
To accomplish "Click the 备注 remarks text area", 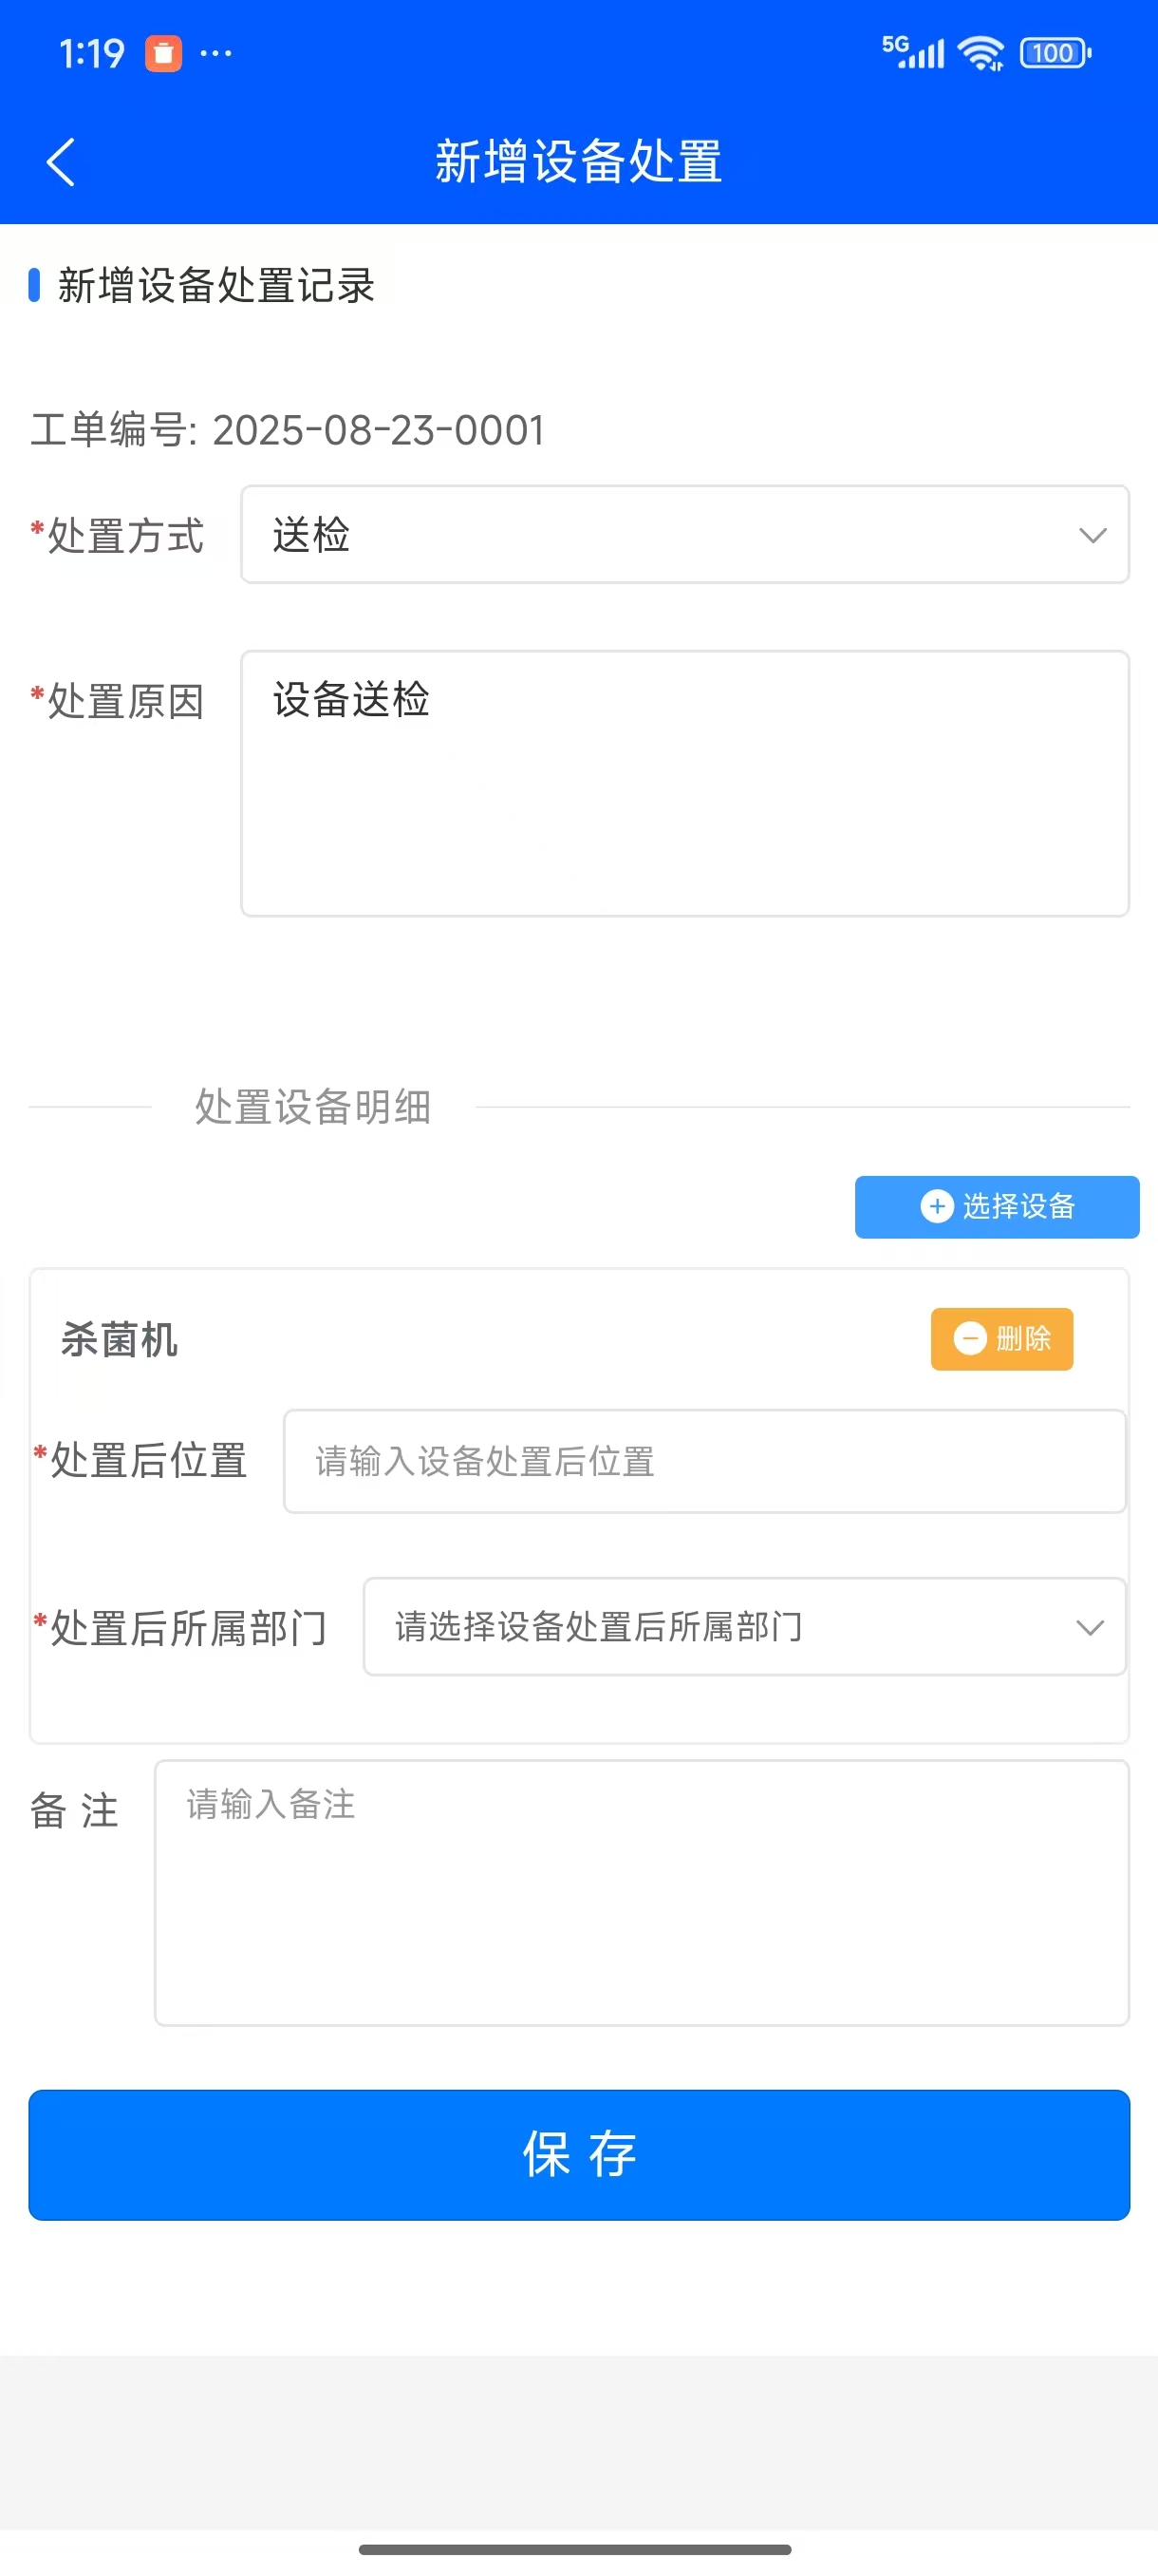I will point(642,1892).
